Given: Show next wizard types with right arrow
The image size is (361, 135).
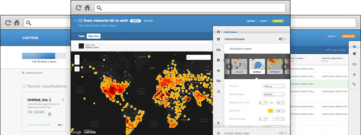Looking at the screenshot, I should tap(285, 67).
